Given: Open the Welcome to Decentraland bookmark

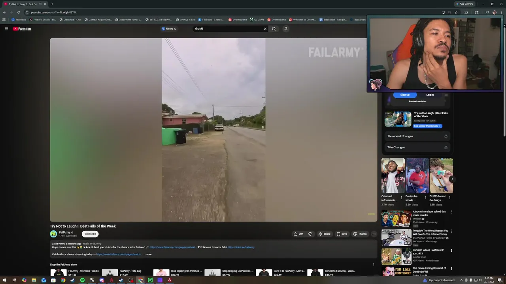Looking at the screenshot, I should pyautogui.click(x=302, y=20).
